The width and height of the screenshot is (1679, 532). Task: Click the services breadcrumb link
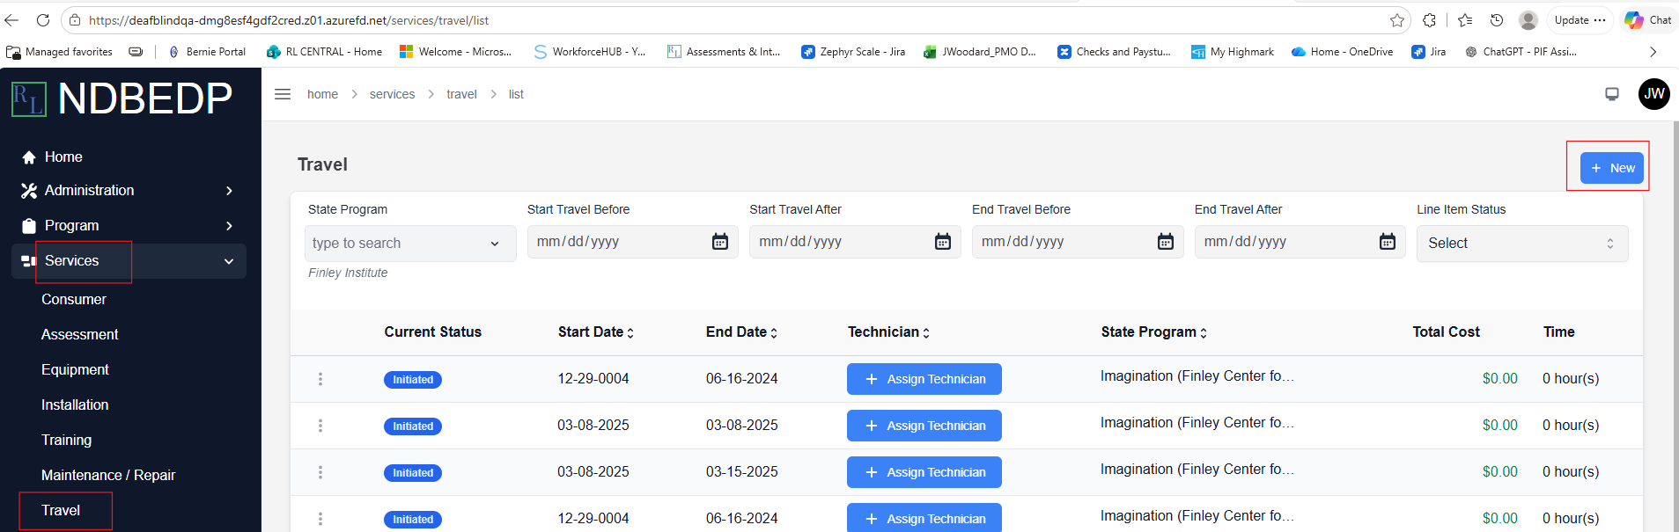[392, 94]
